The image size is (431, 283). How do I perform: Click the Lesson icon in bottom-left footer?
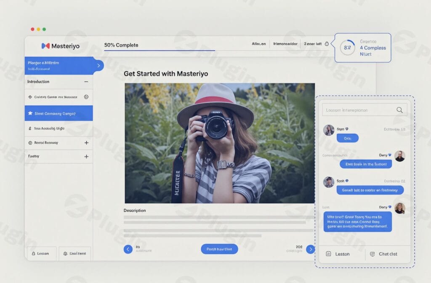(x=35, y=253)
